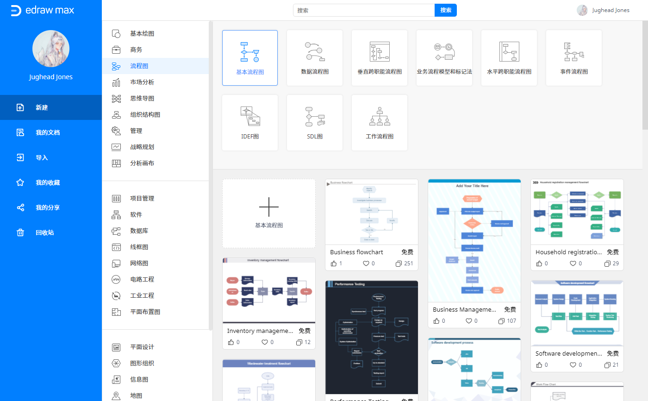Click copy count on Household registration template

[612, 263]
